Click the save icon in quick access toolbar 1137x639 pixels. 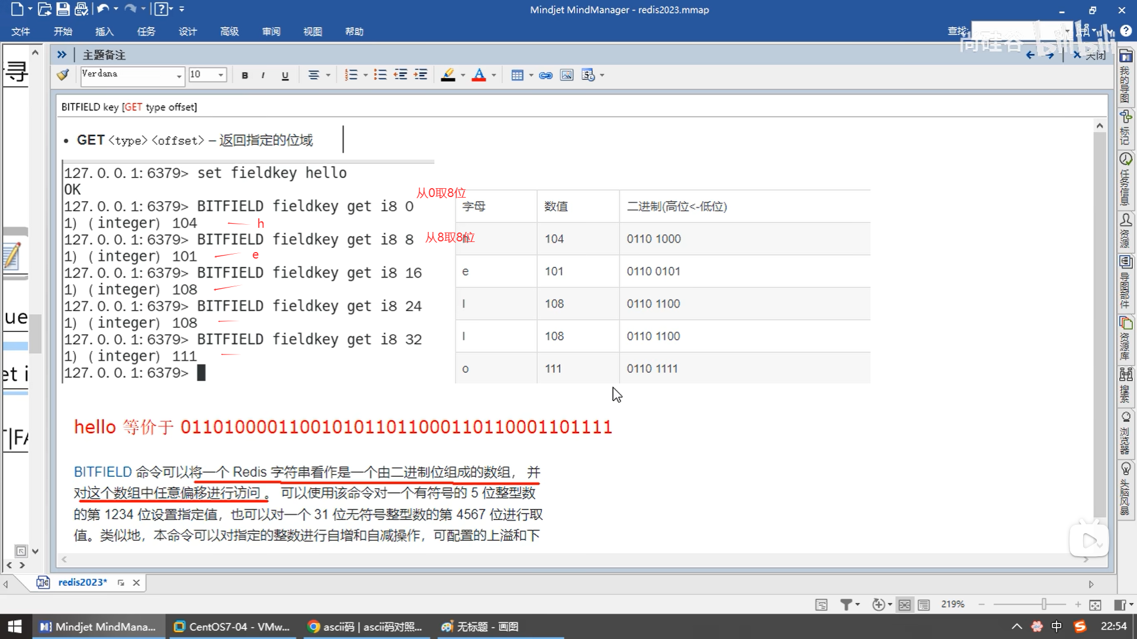[x=63, y=9]
